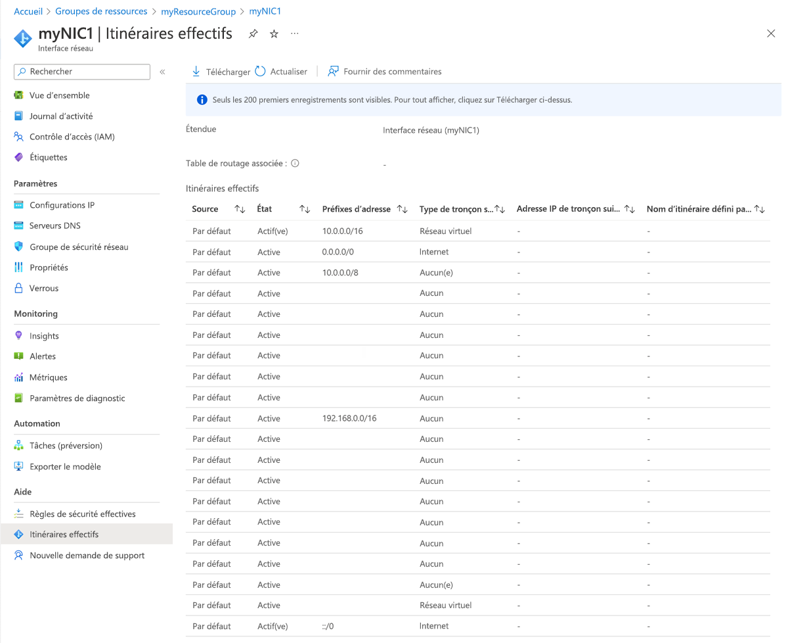Sort table by Source column
Image resolution: width=788 pixels, height=643 pixels.
pyautogui.click(x=240, y=209)
